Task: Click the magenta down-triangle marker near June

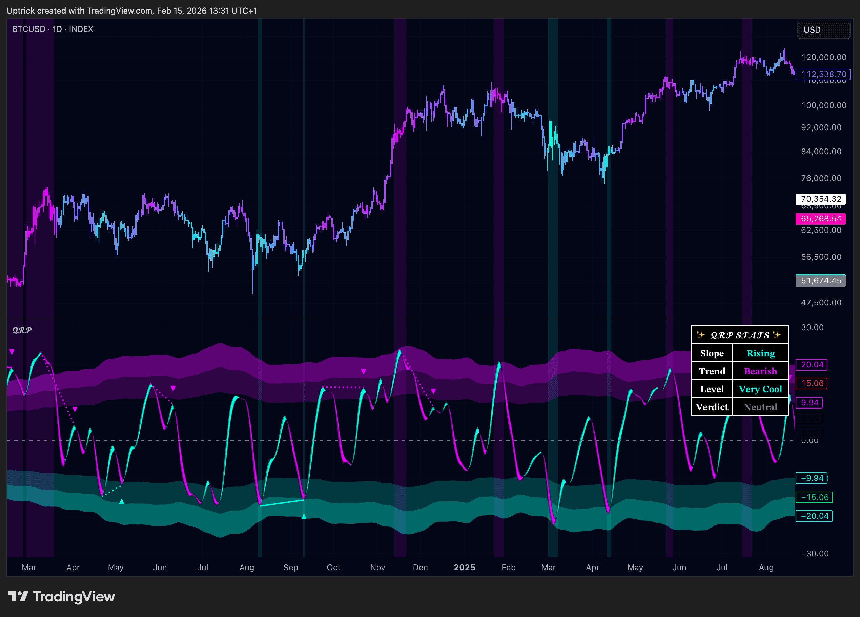Action: point(173,388)
